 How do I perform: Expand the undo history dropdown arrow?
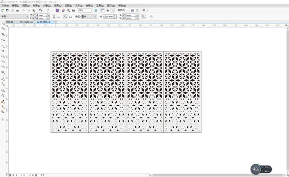(44, 10)
